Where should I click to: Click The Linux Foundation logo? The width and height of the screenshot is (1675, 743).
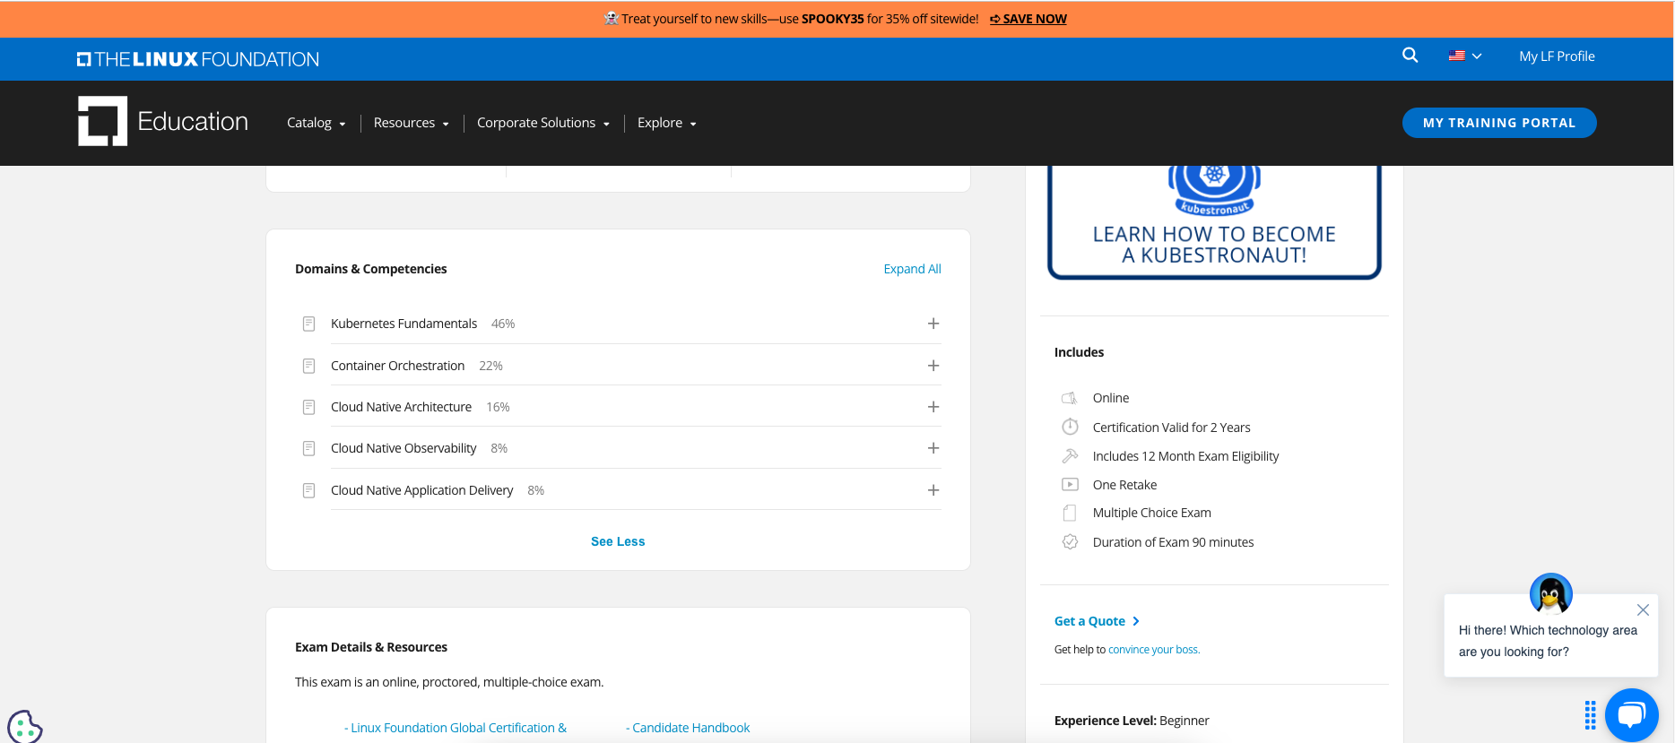coord(198,59)
